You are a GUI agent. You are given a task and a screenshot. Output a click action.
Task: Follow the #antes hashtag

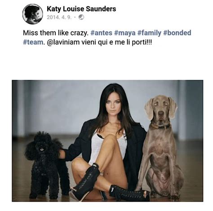click(x=101, y=33)
